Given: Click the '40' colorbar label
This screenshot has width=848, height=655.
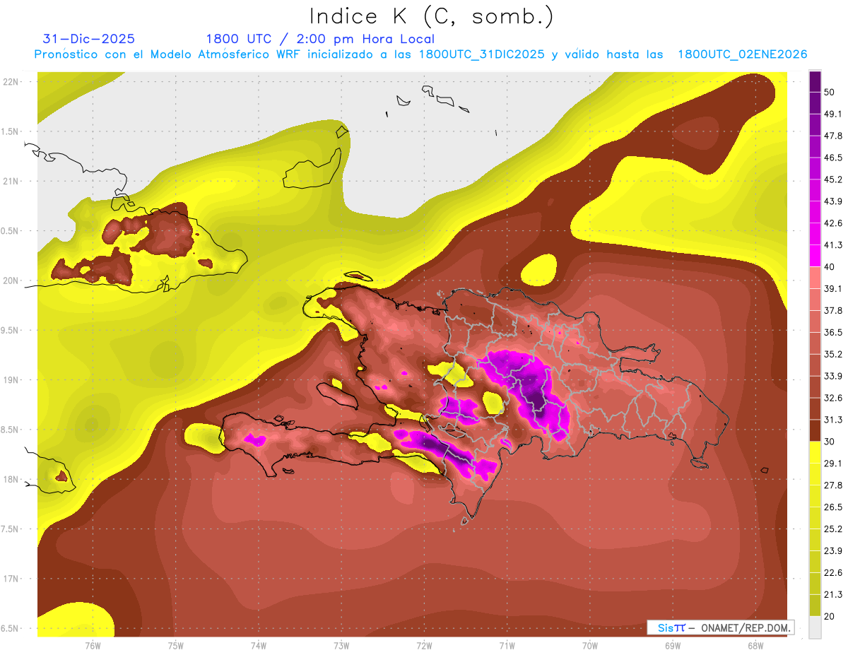Looking at the screenshot, I should [x=830, y=266].
